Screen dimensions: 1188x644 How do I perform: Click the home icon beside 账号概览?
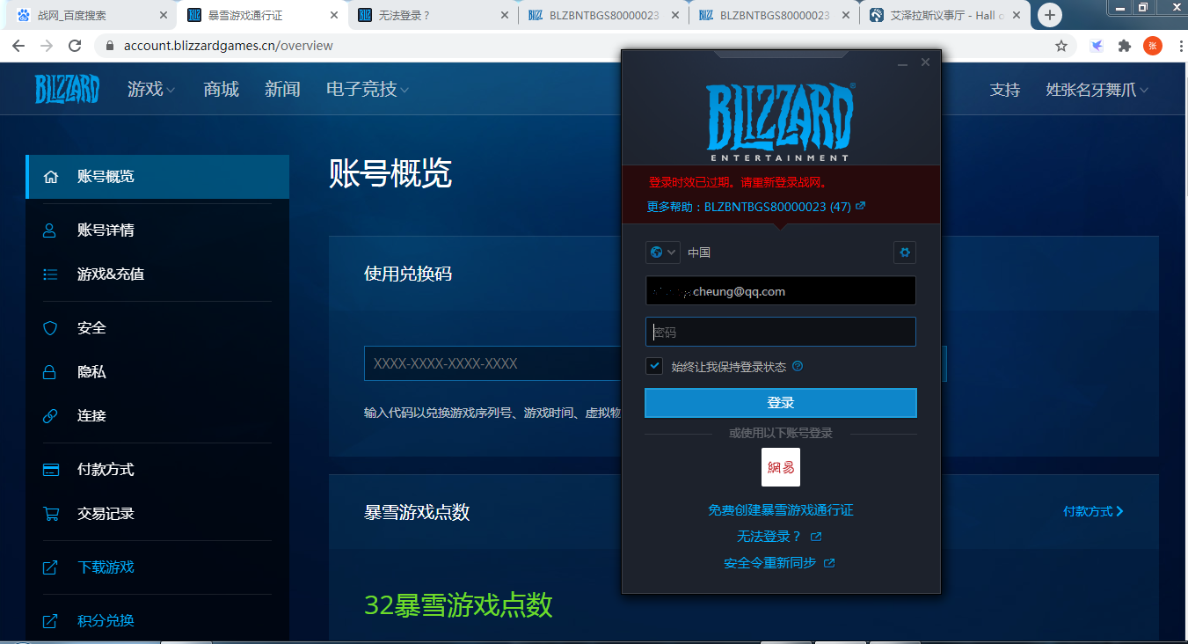click(x=51, y=177)
